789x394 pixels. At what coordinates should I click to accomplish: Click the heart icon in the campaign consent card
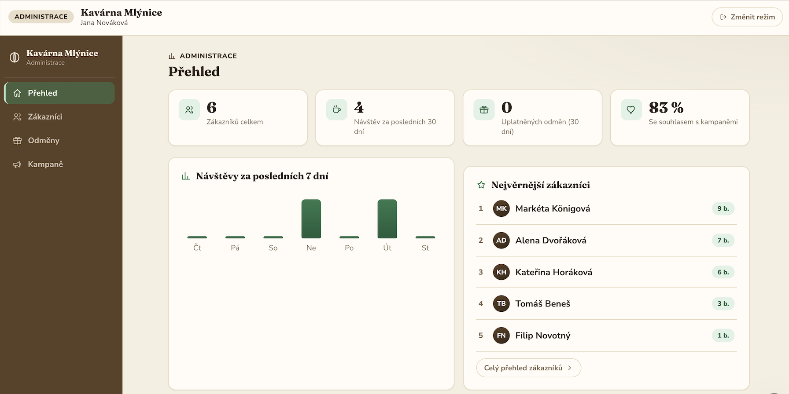click(631, 110)
